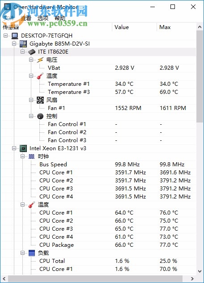Maximize the Open Hardware Monitor window

click(173, 7)
